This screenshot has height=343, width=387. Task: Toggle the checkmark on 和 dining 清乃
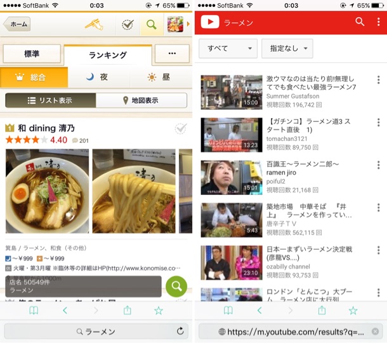181,129
